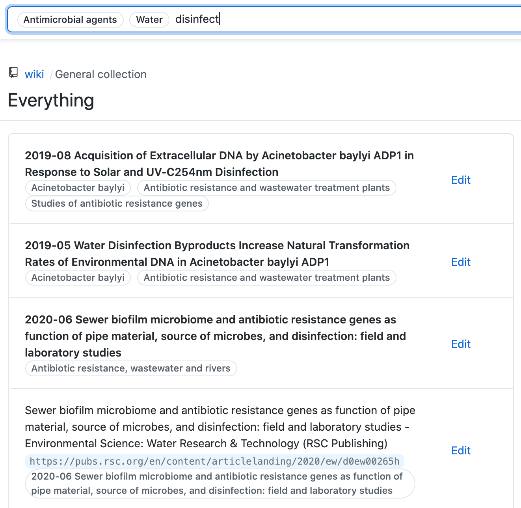Open the '2019-08 Acquisition of Extracellular DNA' entry
This screenshot has width=521, height=508.
[x=219, y=164]
